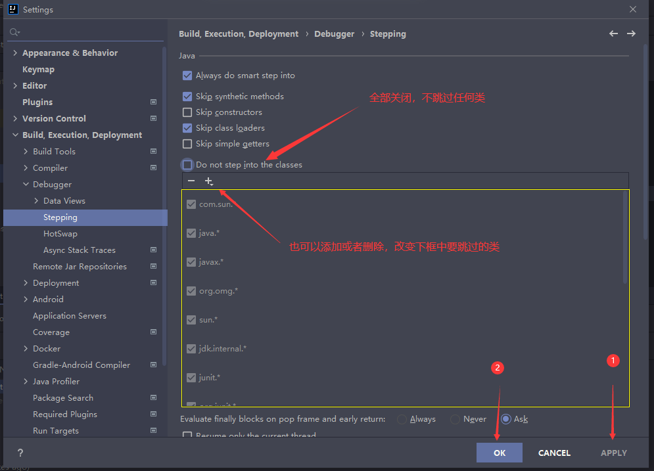Enable Skip constructors
The width and height of the screenshot is (654, 471).
pos(187,112)
